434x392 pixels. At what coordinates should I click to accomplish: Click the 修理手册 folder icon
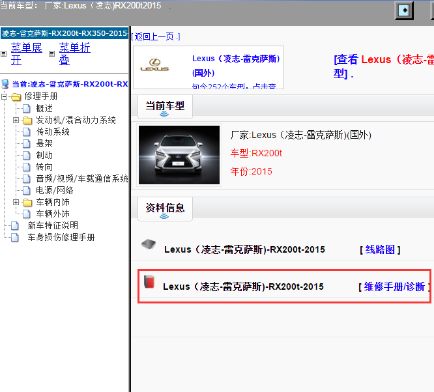coord(16,97)
